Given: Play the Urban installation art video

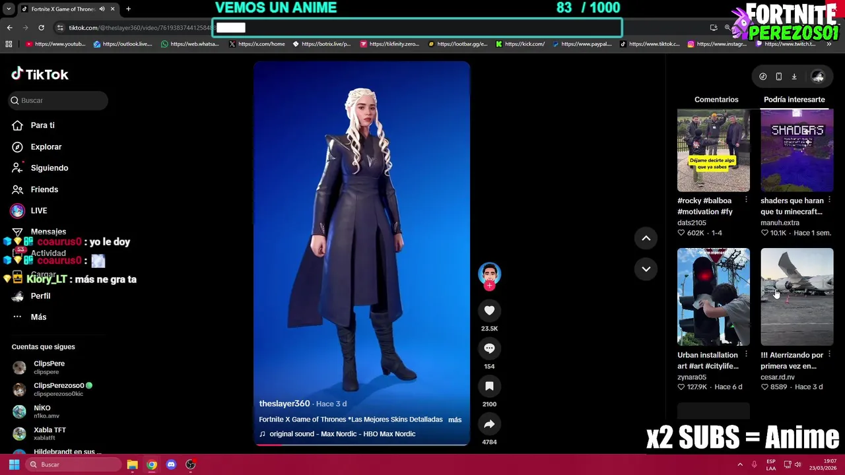Looking at the screenshot, I should [714, 297].
